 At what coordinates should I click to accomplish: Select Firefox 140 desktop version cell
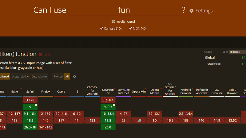(x=46, y=121)
